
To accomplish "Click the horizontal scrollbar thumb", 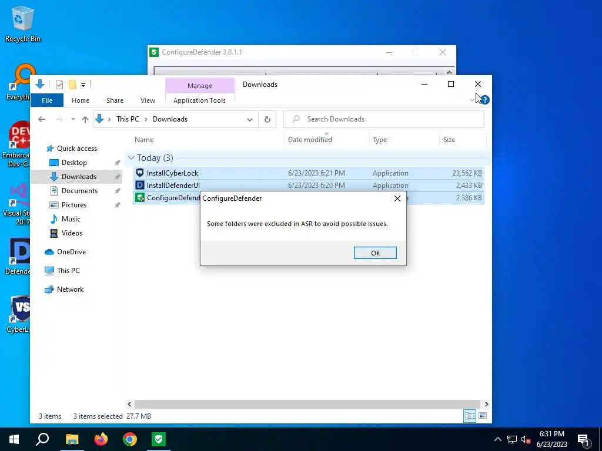I will [x=307, y=404].
